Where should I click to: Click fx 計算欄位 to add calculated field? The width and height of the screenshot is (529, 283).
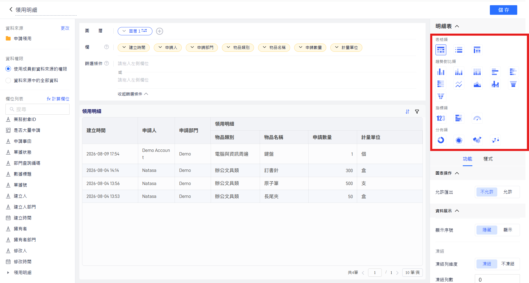click(x=58, y=99)
